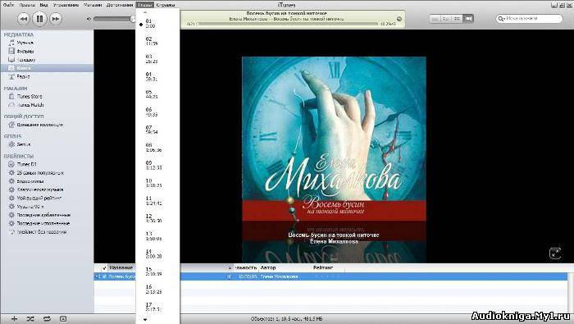Image resolution: width=574 pixels, height=324 pixels.
Task: Exit full-window artwork with the expand icon
Action: 555,253
